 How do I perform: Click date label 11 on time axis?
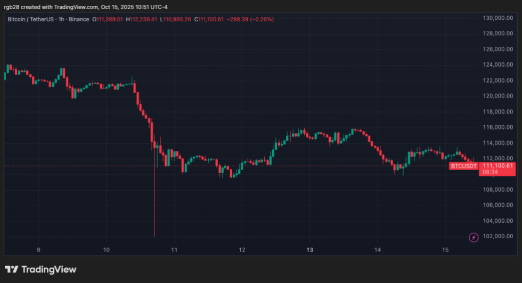(174, 250)
